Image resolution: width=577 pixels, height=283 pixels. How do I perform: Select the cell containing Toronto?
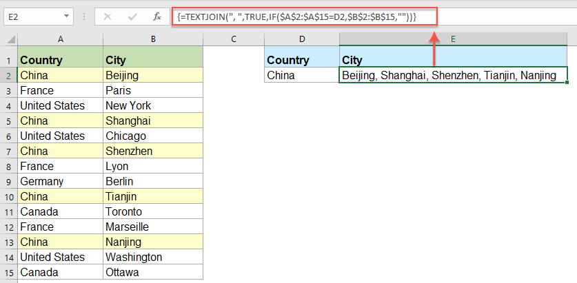[153, 211]
